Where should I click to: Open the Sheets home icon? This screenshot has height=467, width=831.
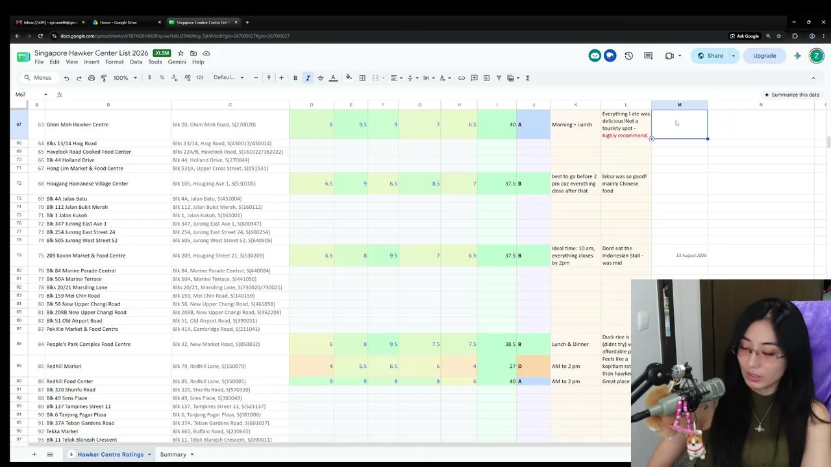pos(23,56)
